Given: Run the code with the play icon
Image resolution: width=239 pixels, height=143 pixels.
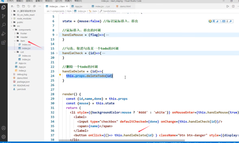Looking at the screenshot, I should (x=228, y=6).
